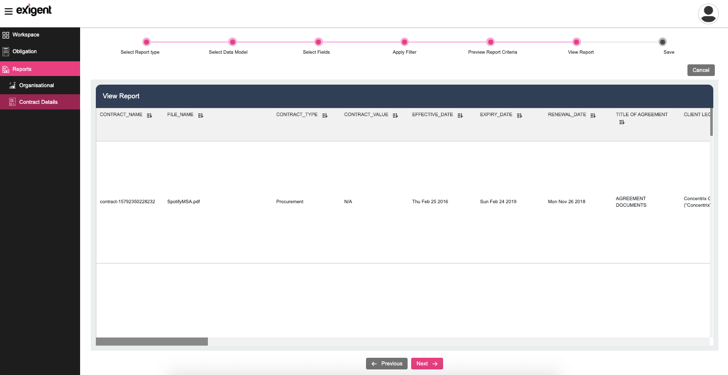Sort by RENEWAL_DATE column icon
Image resolution: width=728 pixels, height=375 pixels.
pyautogui.click(x=593, y=116)
